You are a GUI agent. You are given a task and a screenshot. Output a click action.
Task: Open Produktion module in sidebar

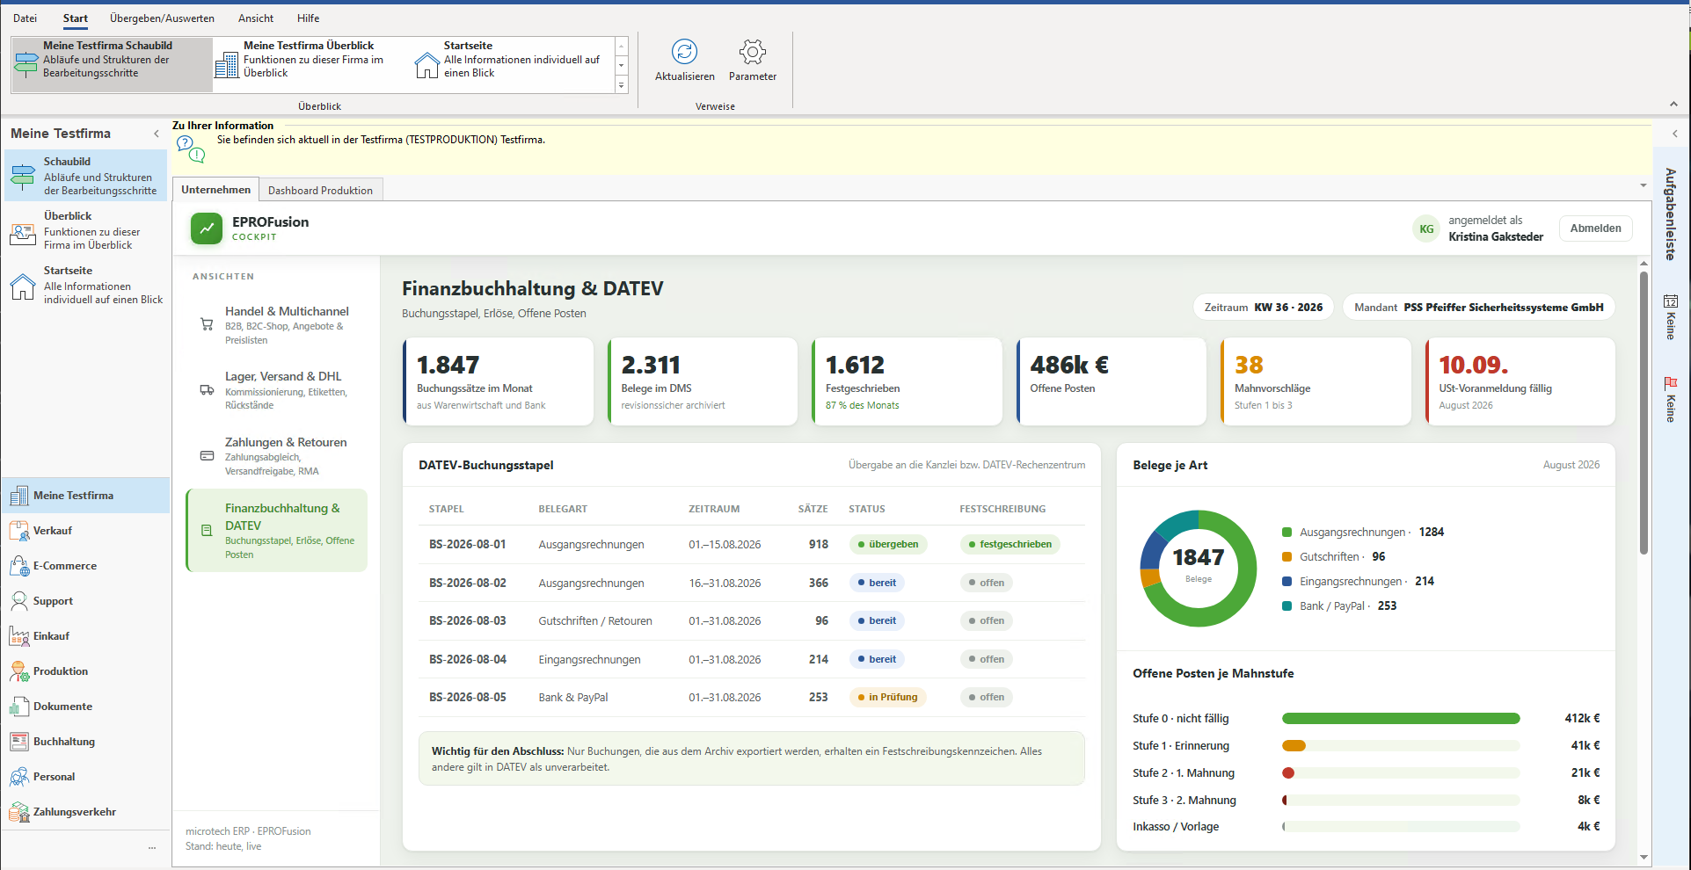tap(85, 671)
